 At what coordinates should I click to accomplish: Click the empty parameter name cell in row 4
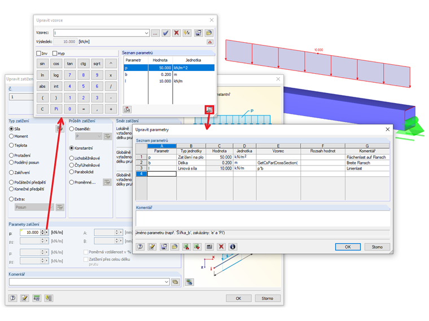[x=161, y=174]
